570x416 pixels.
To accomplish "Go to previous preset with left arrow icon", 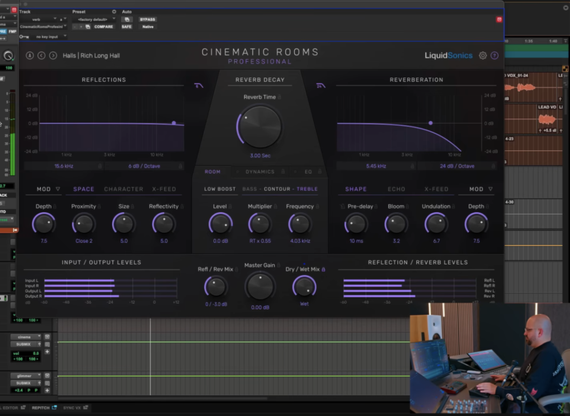I will click(41, 56).
